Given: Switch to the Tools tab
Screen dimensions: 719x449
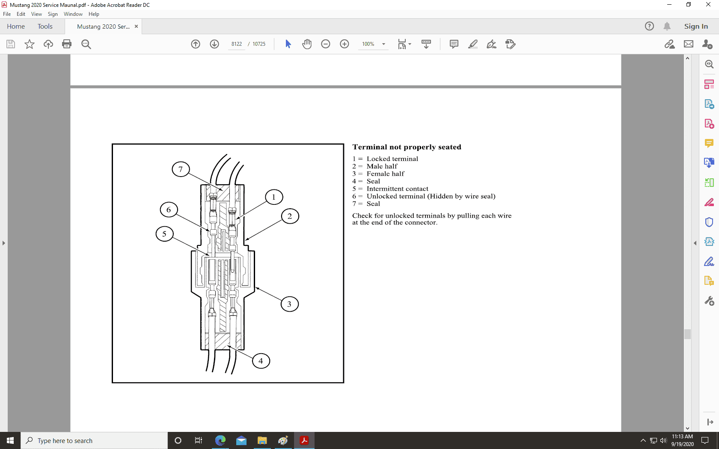Looking at the screenshot, I should [45, 26].
